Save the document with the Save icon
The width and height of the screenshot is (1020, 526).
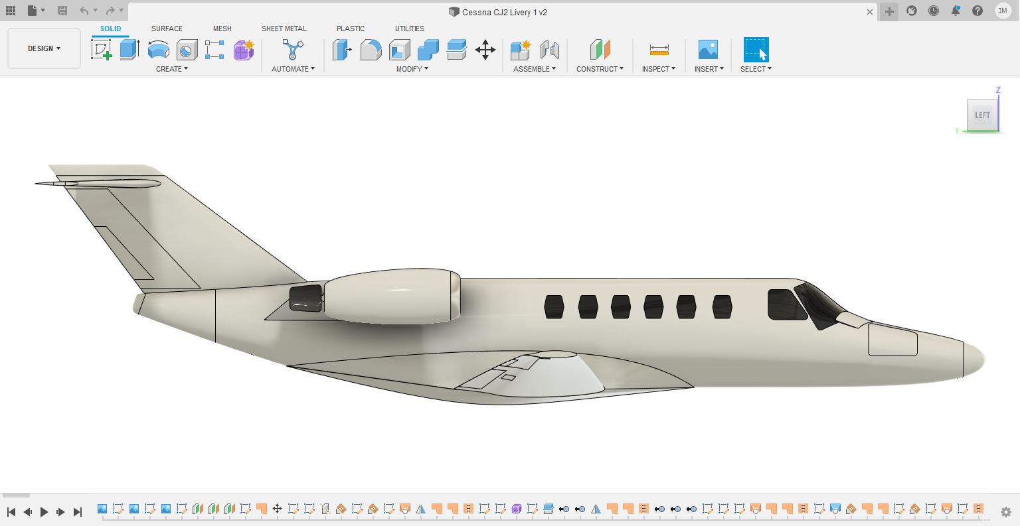[62, 11]
